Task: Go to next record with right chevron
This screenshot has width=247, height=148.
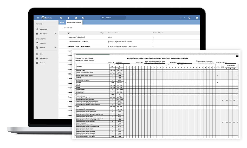Action: pos(185,18)
